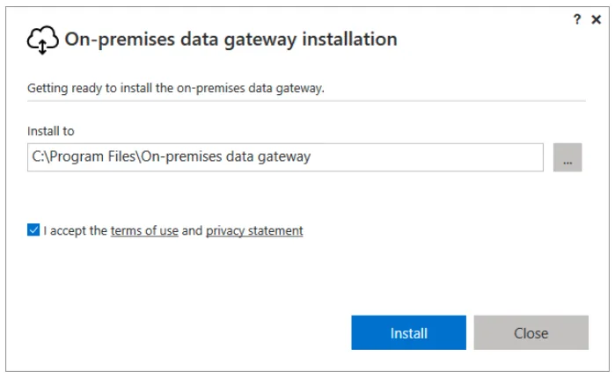
Task: Click the horizontal divider under status text
Action: 306,101
